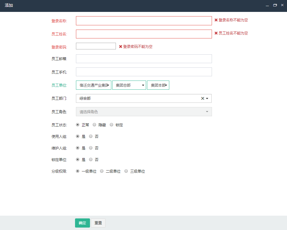Viewport: 287px width, 230px height.
Task: Close the 添加 dialog window
Action: [282, 5]
